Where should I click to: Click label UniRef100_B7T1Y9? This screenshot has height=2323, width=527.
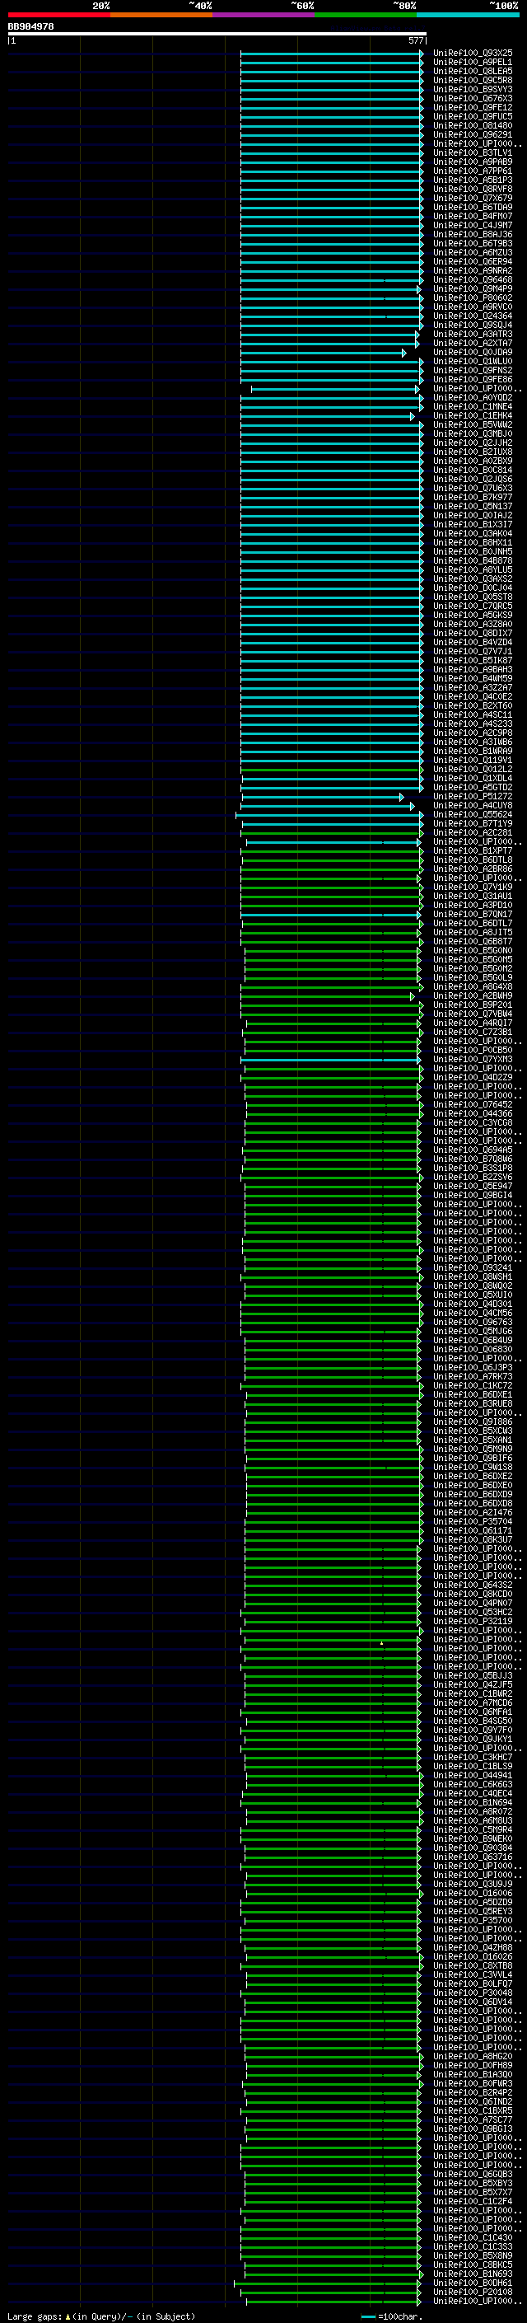click(473, 824)
